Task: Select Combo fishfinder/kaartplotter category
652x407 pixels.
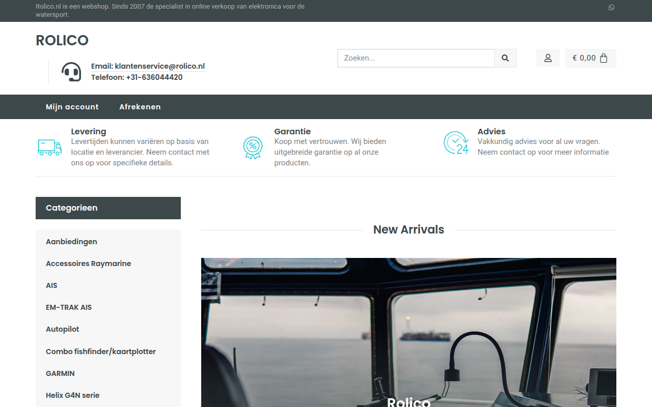Action: (101, 352)
